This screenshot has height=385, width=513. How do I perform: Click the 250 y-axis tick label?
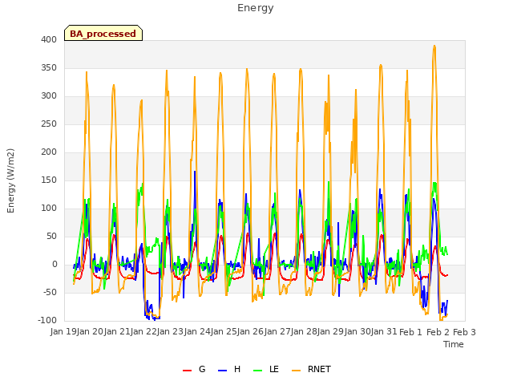click(49, 124)
